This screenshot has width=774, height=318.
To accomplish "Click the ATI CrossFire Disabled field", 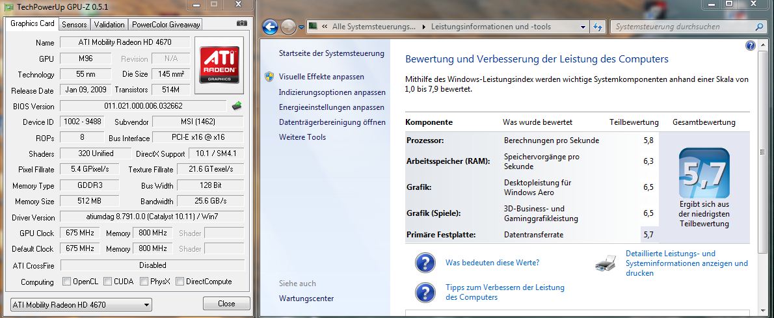I will (x=153, y=265).
